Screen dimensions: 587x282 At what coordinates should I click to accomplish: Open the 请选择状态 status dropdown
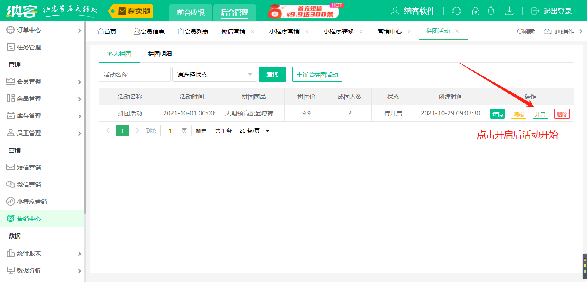214,74
